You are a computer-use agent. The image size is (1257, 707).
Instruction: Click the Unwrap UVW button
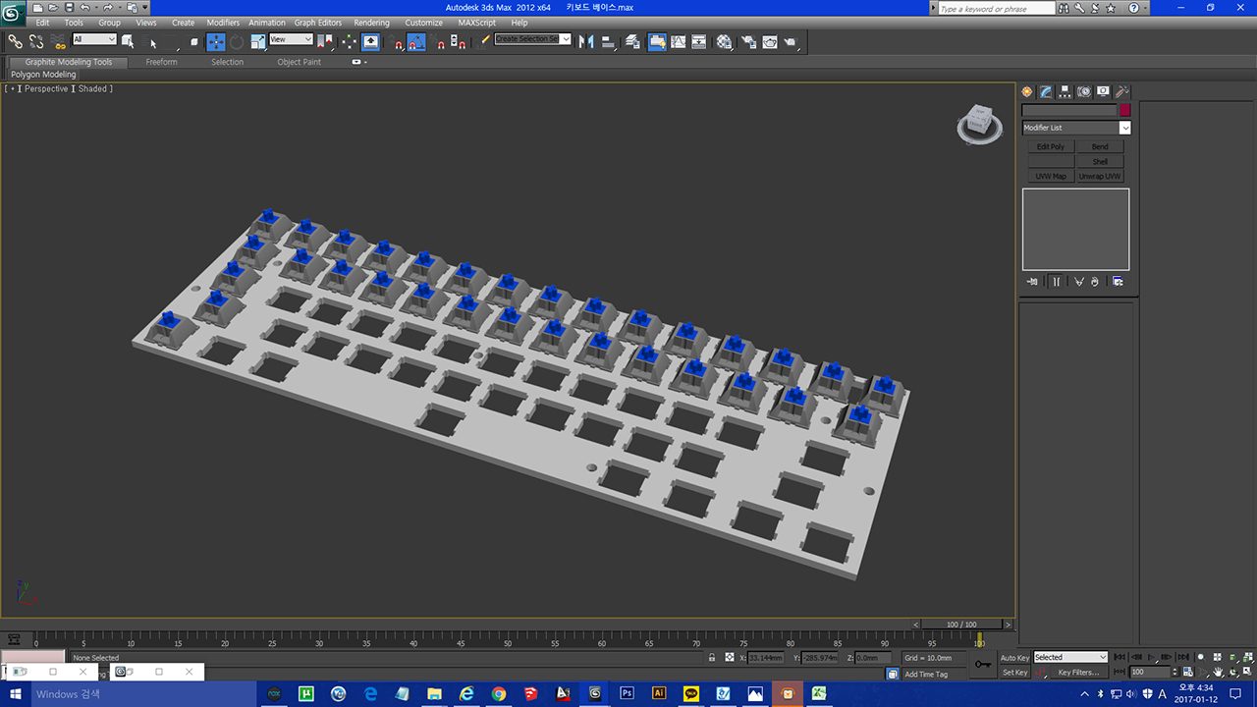point(1100,177)
